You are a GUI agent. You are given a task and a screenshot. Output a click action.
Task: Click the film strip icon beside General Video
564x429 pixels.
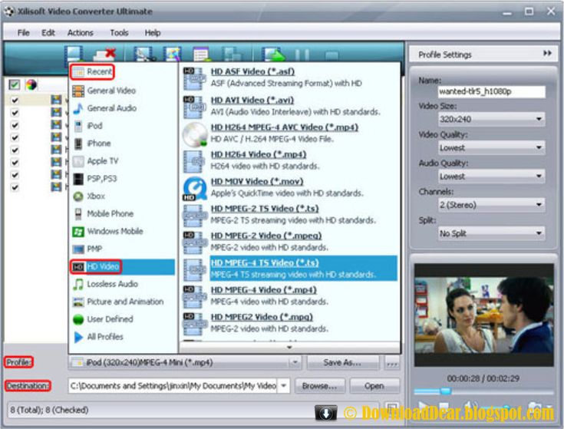click(x=78, y=91)
